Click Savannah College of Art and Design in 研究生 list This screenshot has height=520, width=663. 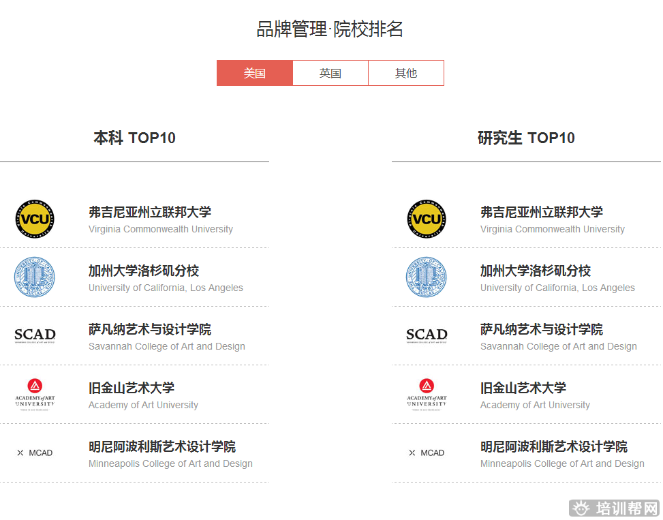point(559,346)
